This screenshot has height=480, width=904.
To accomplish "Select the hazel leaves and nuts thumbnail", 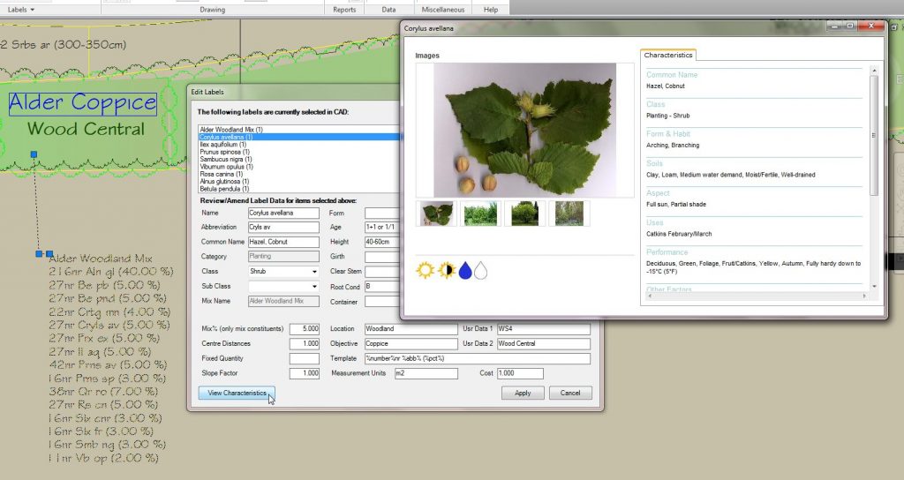I will [436, 214].
